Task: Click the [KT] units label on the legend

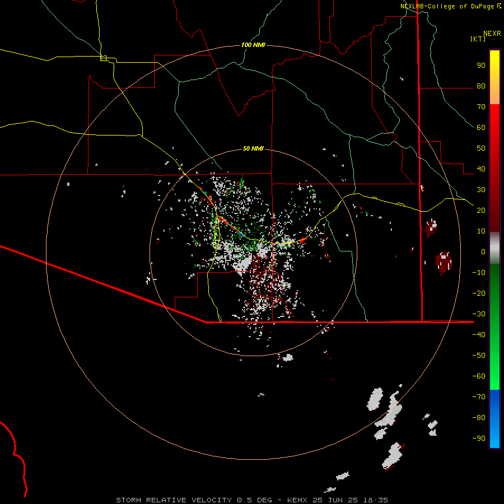Action: (478, 39)
